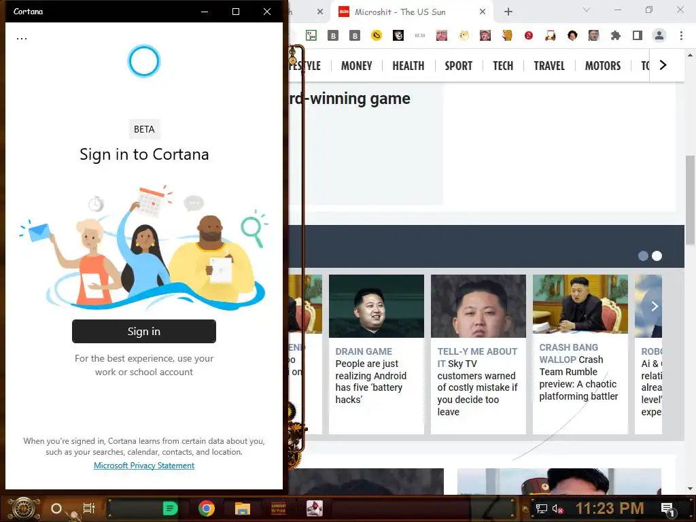Image resolution: width=696 pixels, height=522 pixels.
Task: Click the doge dog extension icon
Action: pyautogui.click(x=464, y=35)
